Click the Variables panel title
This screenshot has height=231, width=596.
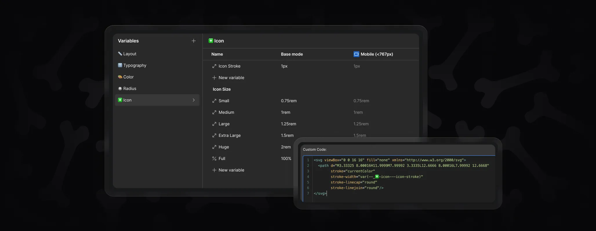point(128,41)
